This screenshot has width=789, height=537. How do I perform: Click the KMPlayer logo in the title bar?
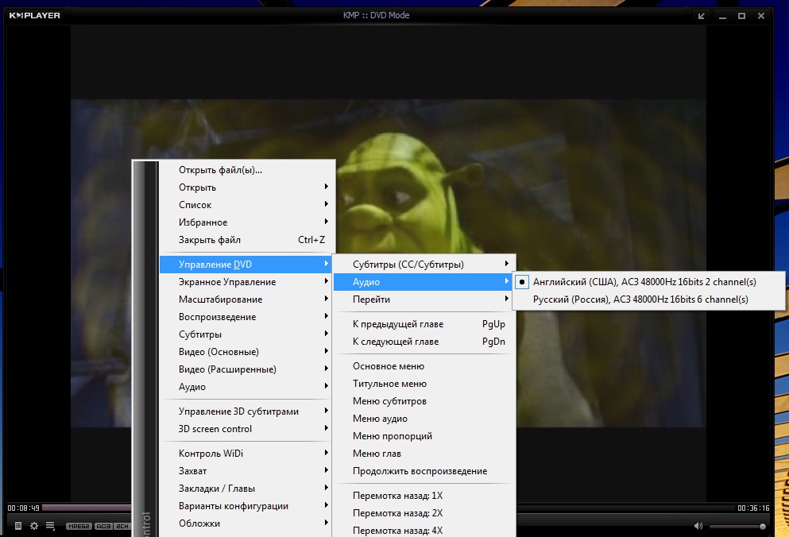point(34,15)
